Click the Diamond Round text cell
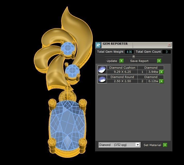This screenshot has width=184, height=165. 122,77
